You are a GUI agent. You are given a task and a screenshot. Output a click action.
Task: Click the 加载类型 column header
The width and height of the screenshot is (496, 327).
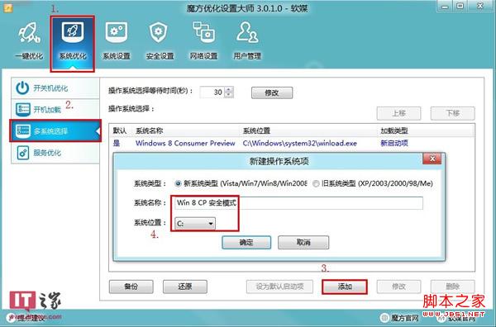(x=393, y=130)
